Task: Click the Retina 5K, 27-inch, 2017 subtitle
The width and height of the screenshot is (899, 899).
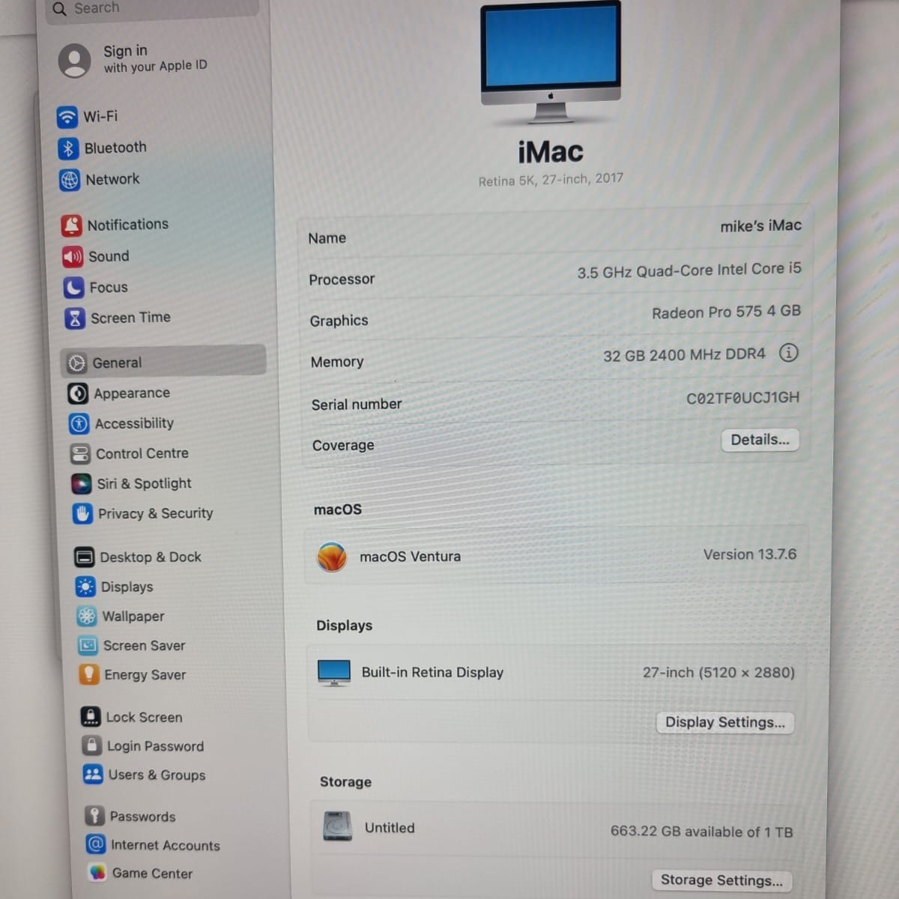Action: coord(551,180)
